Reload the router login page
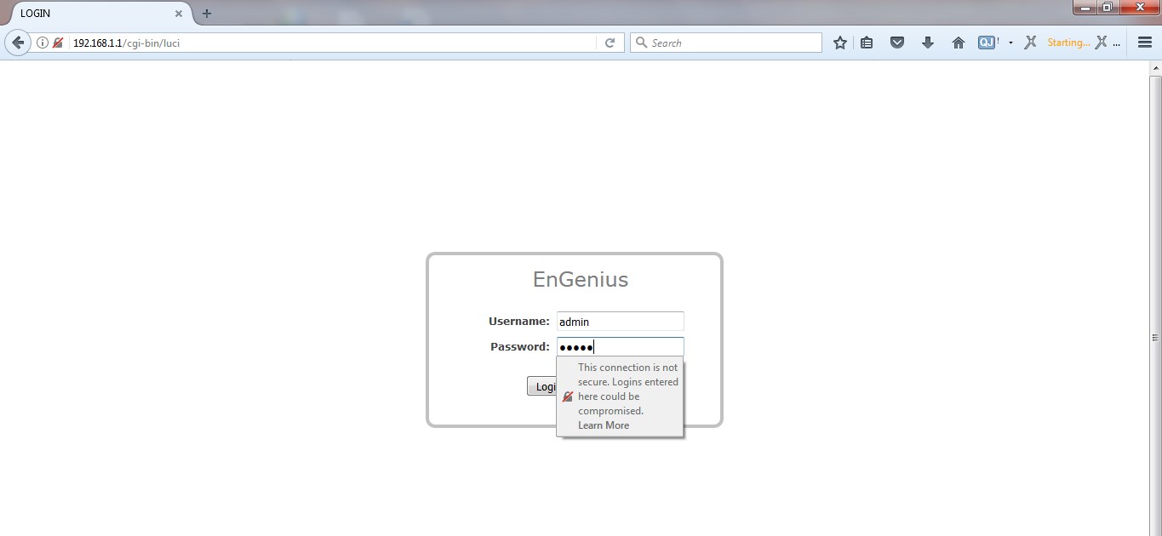This screenshot has height=536, width=1162. point(610,42)
